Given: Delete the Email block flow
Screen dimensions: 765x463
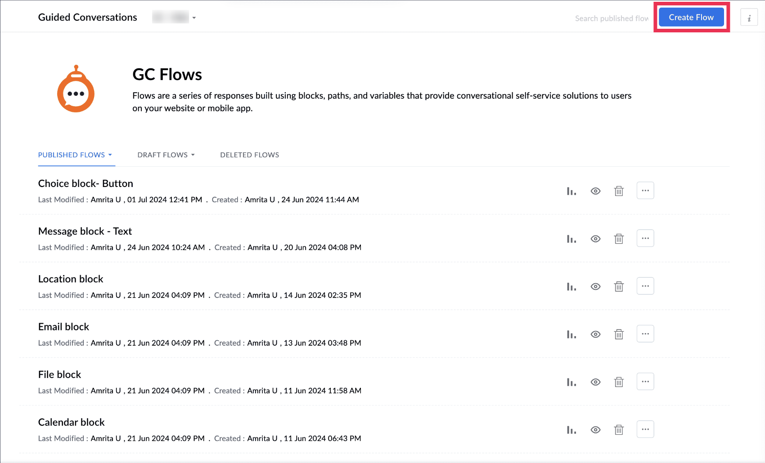Looking at the screenshot, I should [619, 334].
